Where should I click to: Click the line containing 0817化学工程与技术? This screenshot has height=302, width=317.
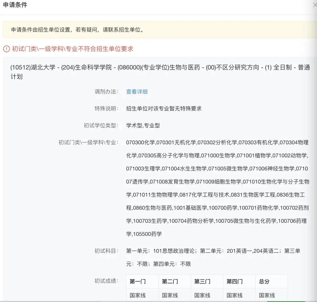[215, 195]
